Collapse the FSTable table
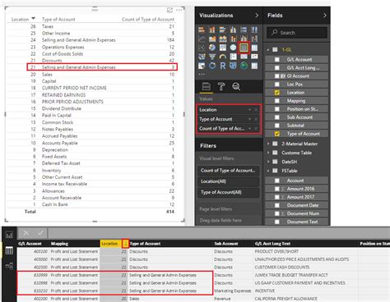Viewport: 390px width, 302px height. (x=268, y=171)
